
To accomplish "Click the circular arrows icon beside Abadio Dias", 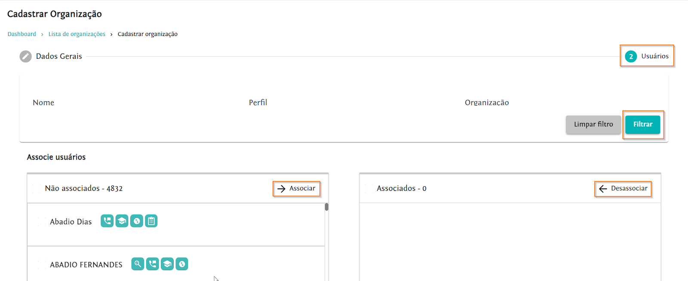I will click(x=136, y=221).
